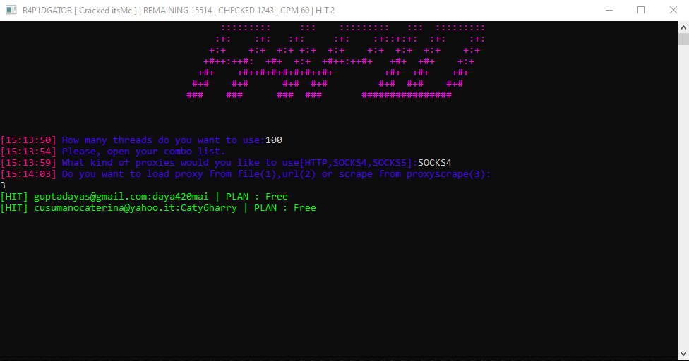Click the second '[HIT]' tag
Viewport: 689px width, 361px height.
(x=15, y=208)
